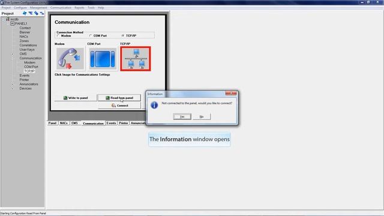The height and width of the screenshot is (216, 384).
Task: Expand the CMS tree node
Action: coord(12,54)
